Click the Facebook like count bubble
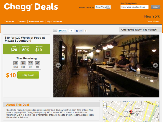Viewport: 163px width, 122px height. pos(85,31)
